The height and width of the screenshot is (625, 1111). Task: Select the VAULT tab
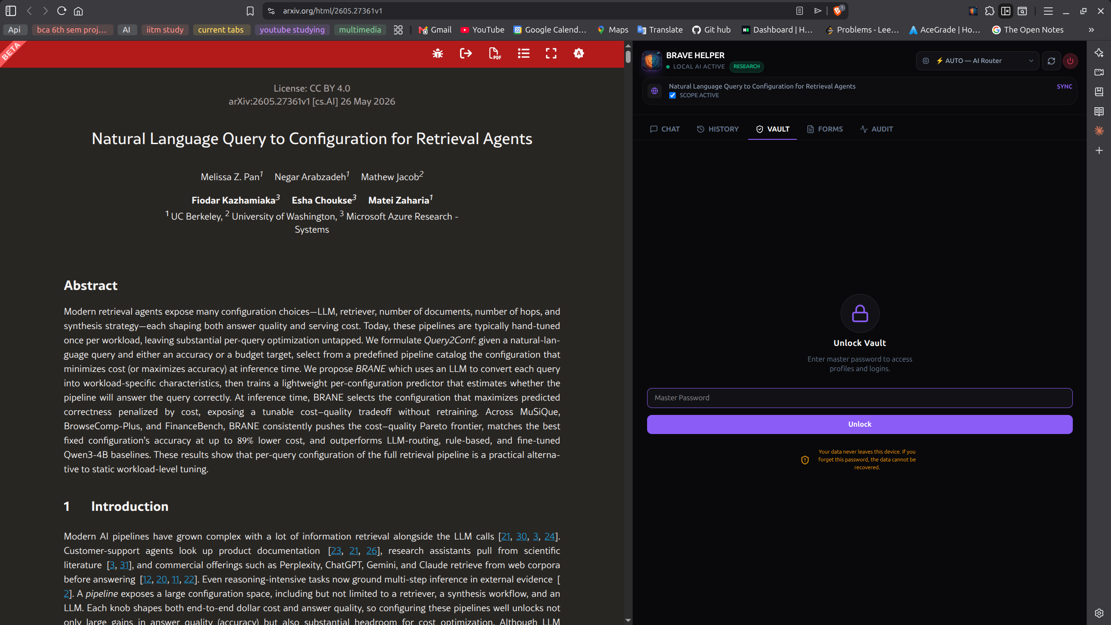[772, 129]
